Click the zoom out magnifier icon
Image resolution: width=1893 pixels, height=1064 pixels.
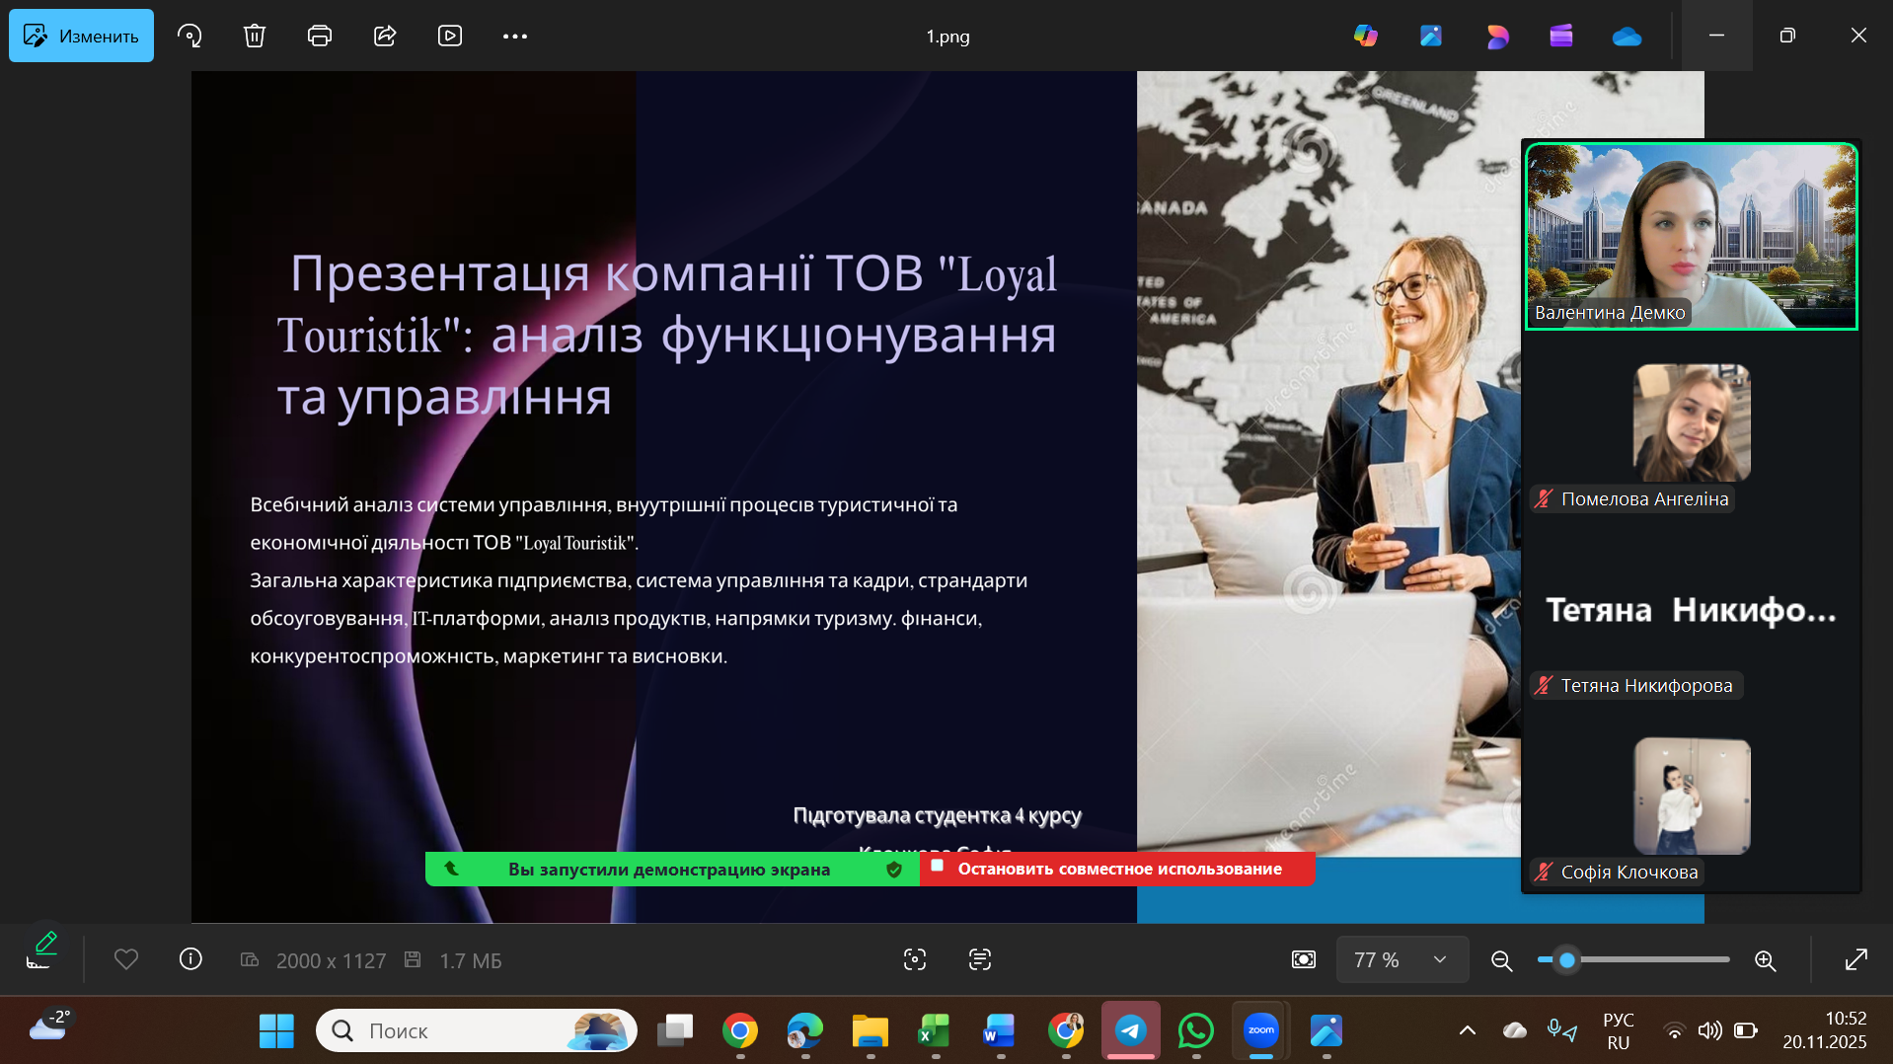tap(1501, 960)
